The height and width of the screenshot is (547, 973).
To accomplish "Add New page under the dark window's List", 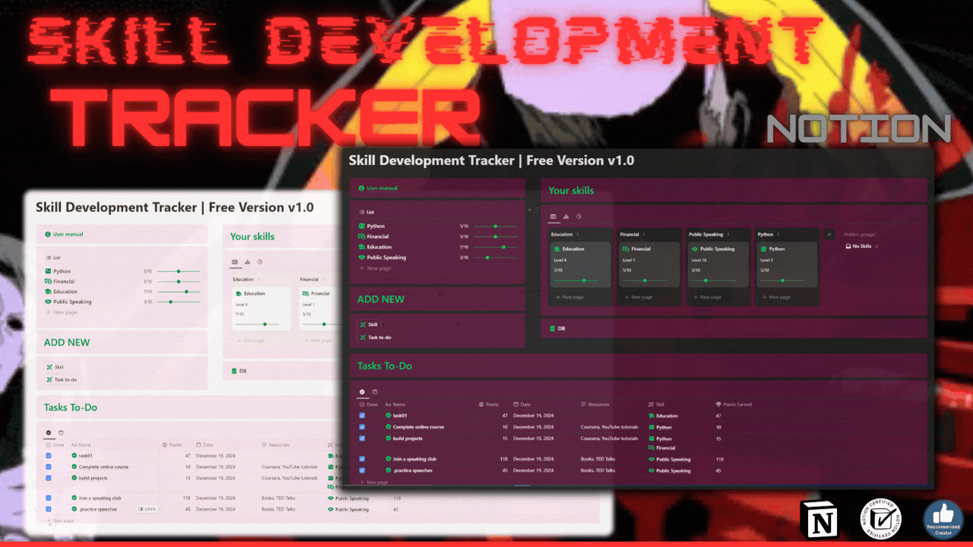I will pos(376,268).
